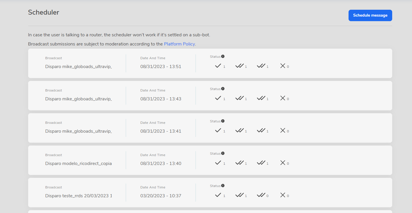Select date 08/31/2023 - 13:43 entry
The image size is (412, 213).
(x=160, y=99)
